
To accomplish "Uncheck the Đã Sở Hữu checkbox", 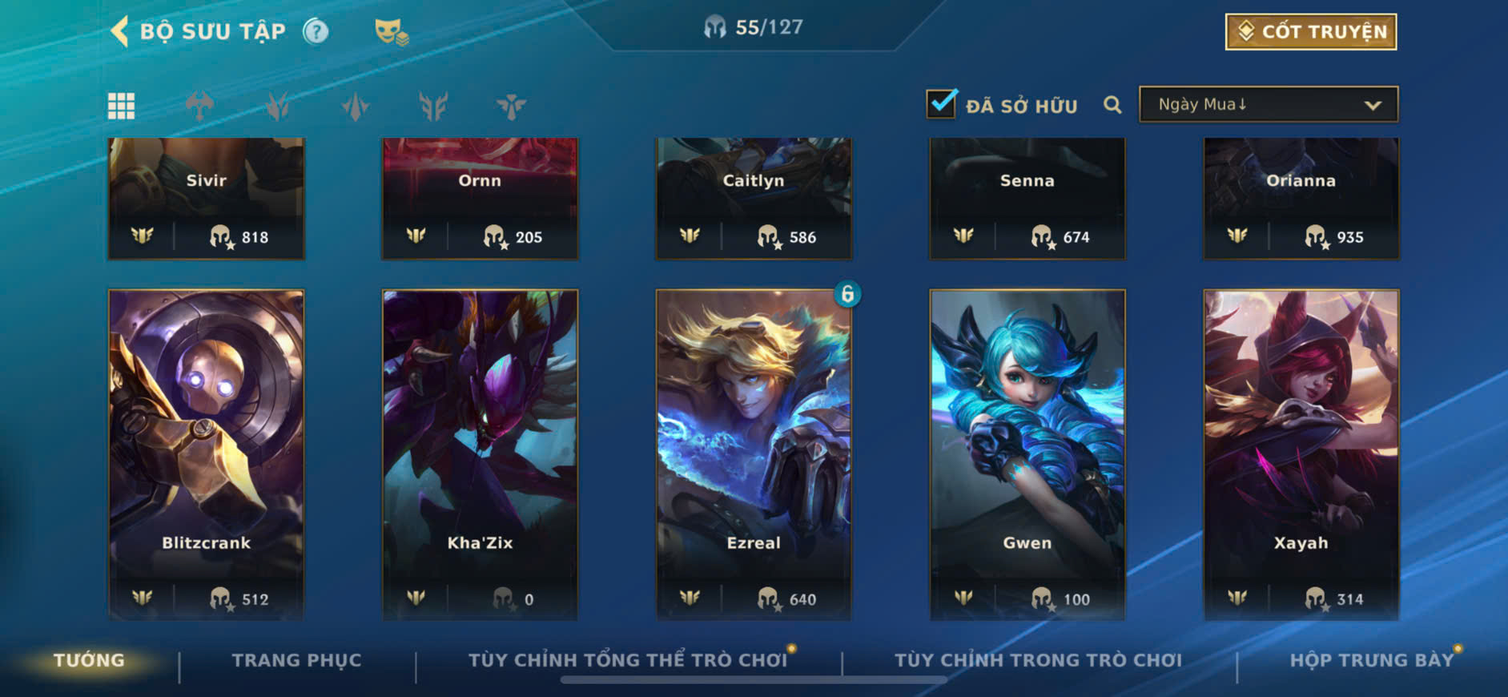I will [x=941, y=103].
